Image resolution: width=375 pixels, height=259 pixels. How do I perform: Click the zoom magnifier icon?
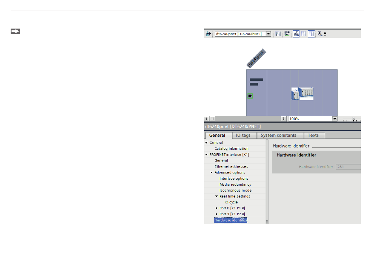(x=320, y=34)
